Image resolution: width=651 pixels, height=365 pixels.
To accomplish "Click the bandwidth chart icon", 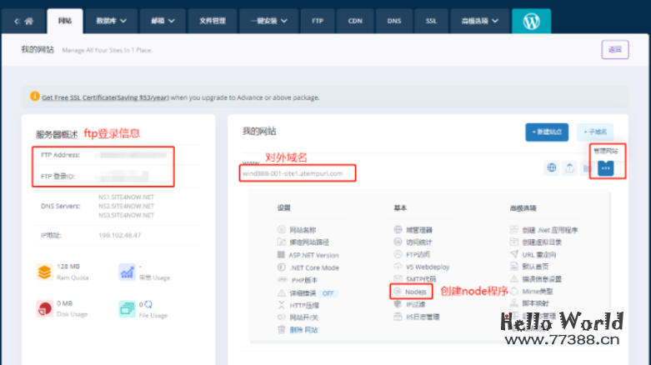I will (x=127, y=272).
